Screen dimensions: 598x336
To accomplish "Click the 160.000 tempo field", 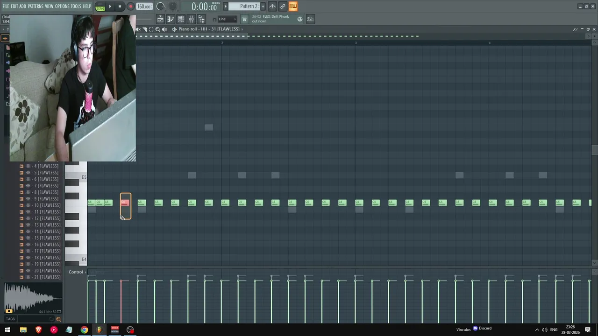I will (144, 7).
